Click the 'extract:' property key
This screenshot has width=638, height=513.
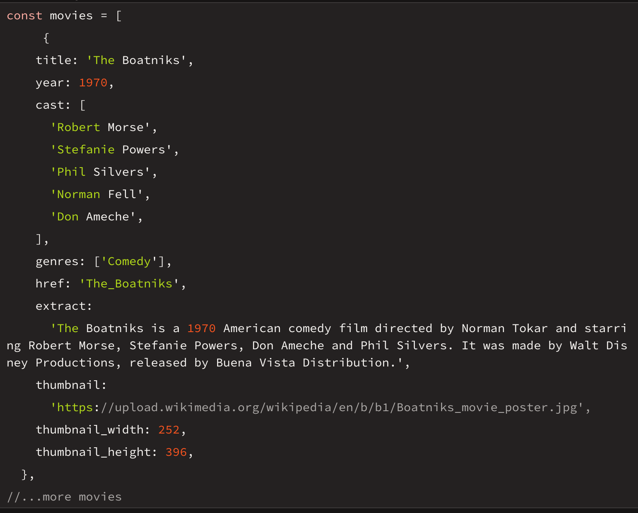point(64,306)
